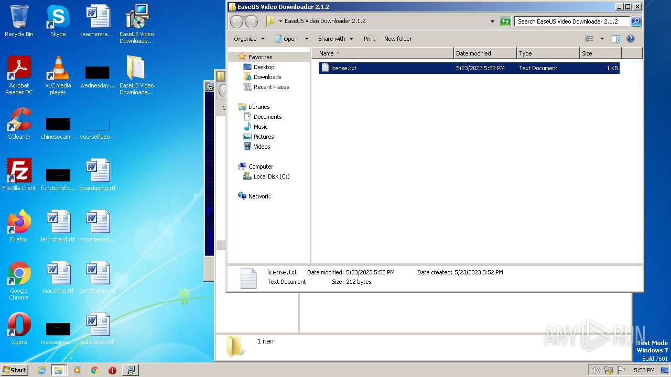Open Acrobat Reader DC desktop shortcut
Screen dimensions: 671x377
[x=19, y=75]
